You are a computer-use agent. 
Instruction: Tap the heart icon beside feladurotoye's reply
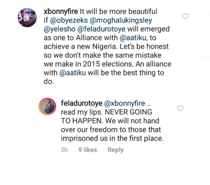pyautogui.click(x=180, y=108)
